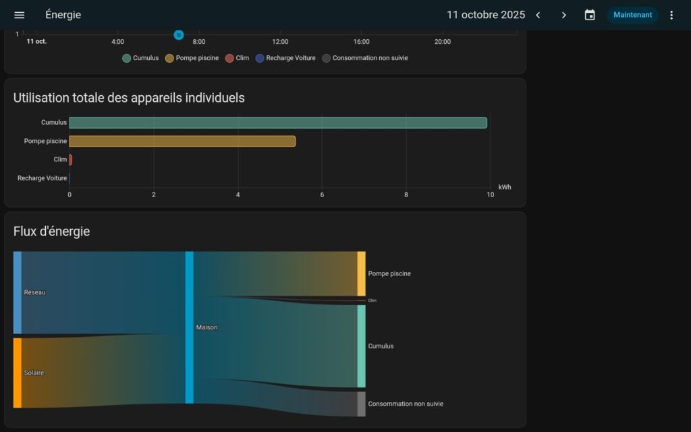Click the blue marker on the timeline

pyautogui.click(x=179, y=34)
